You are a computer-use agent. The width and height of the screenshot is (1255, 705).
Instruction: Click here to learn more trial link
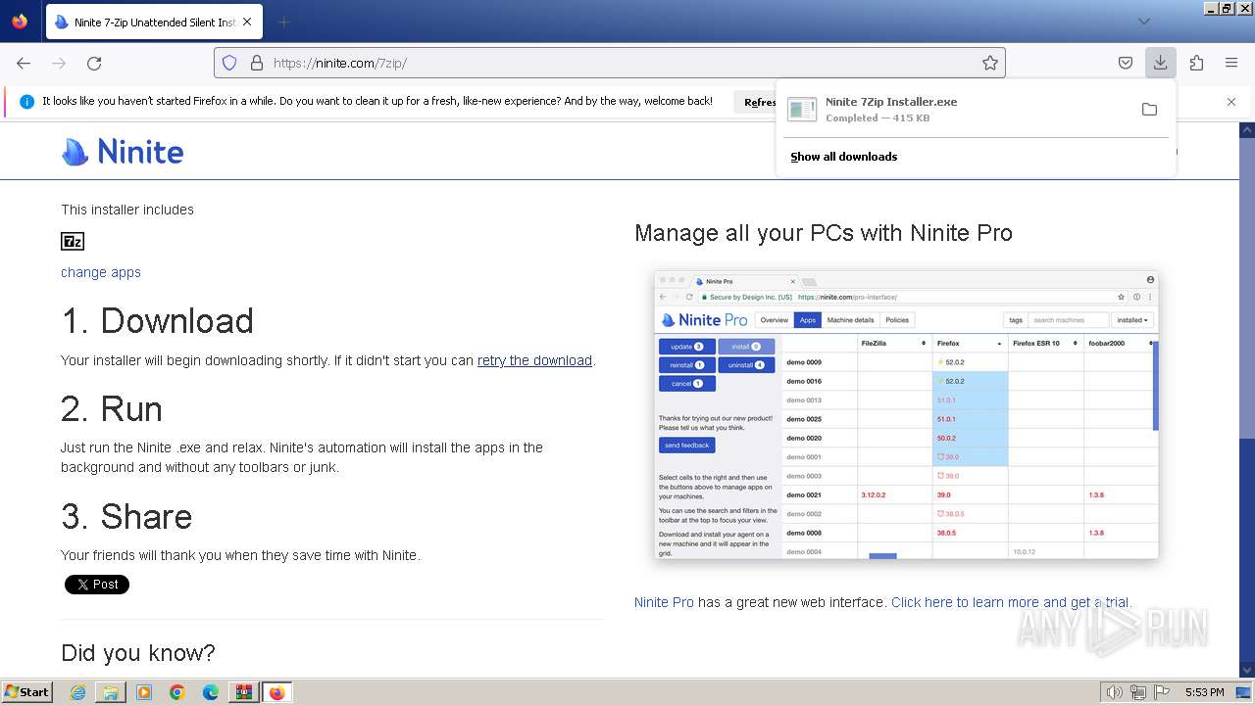1010,602
